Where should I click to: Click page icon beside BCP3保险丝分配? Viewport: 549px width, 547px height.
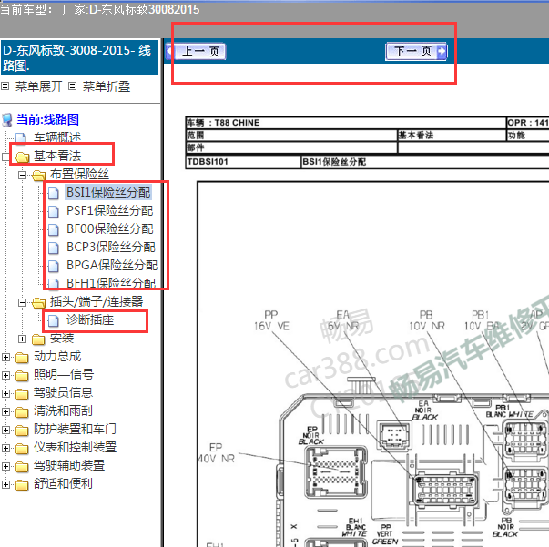coord(53,248)
